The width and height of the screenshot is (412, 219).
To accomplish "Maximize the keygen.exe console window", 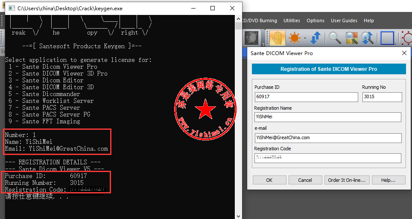I will point(213,8).
